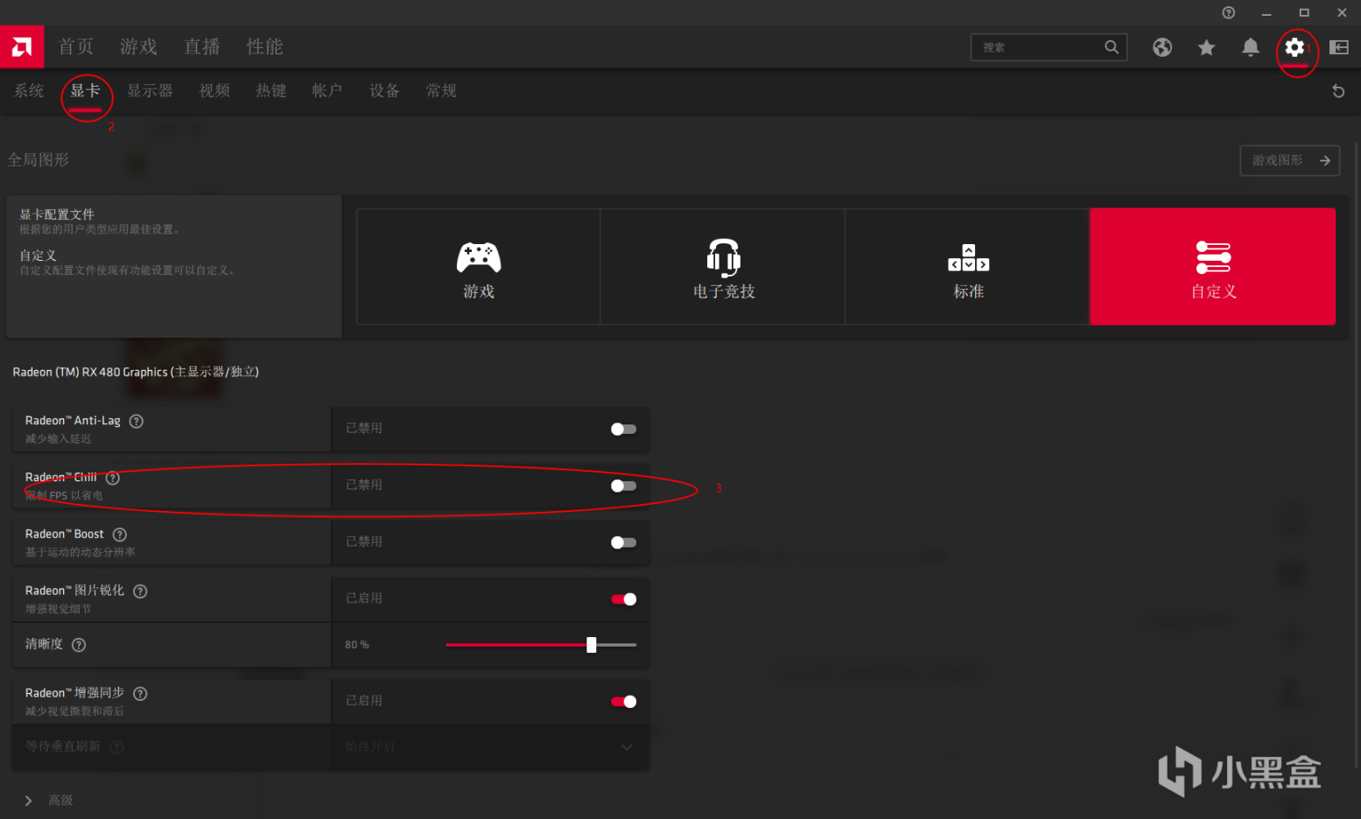Click the 全局图形 heading

(x=38, y=159)
